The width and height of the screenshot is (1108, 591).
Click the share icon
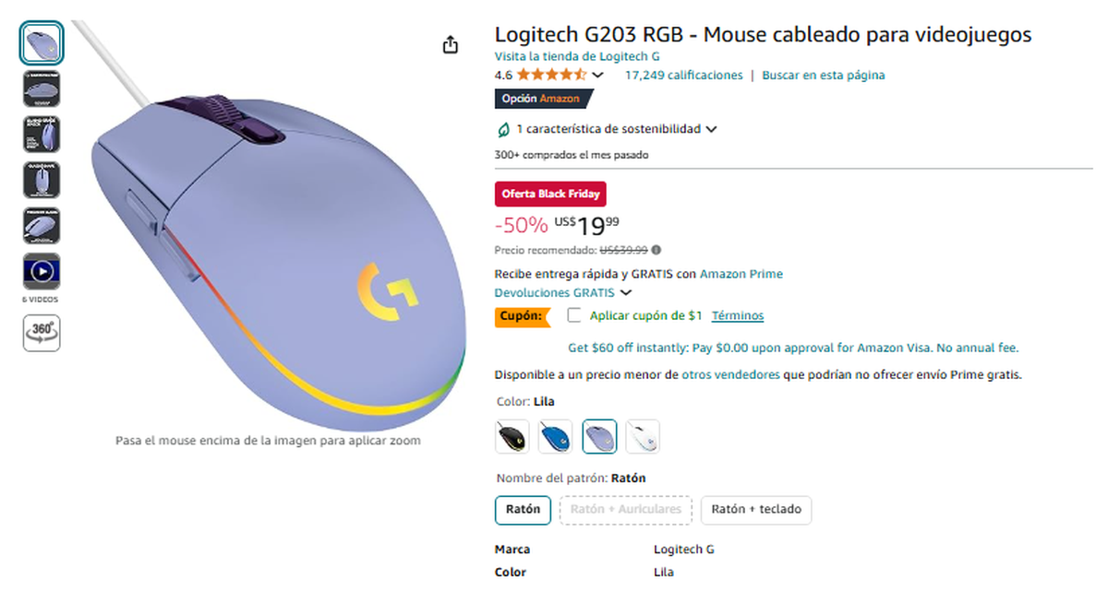tap(451, 44)
